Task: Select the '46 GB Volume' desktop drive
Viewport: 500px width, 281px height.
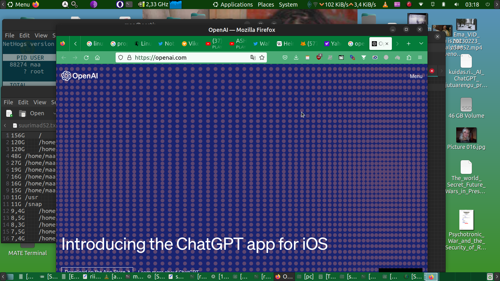Action: [x=466, y=108]
